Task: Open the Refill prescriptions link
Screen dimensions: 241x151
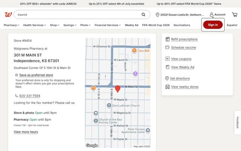Action: coord(184,39)
